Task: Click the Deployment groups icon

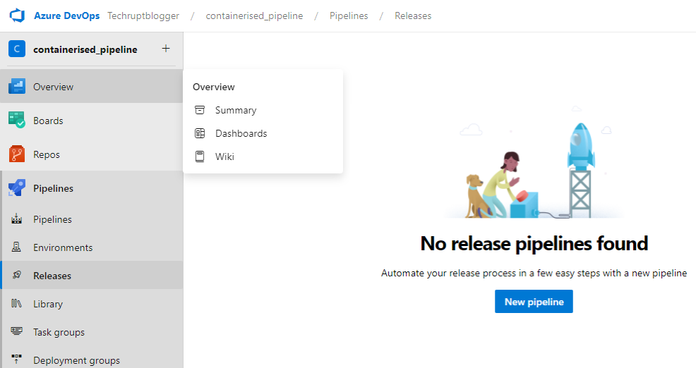Action: click(x=17, y=360)
